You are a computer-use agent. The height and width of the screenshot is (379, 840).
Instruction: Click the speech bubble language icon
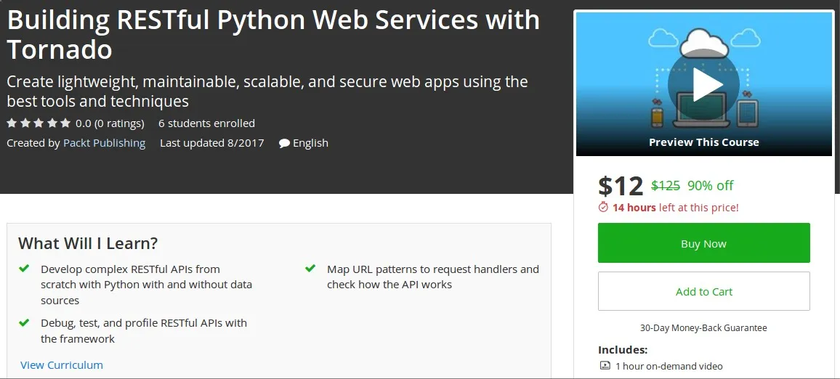pos(284,143)
